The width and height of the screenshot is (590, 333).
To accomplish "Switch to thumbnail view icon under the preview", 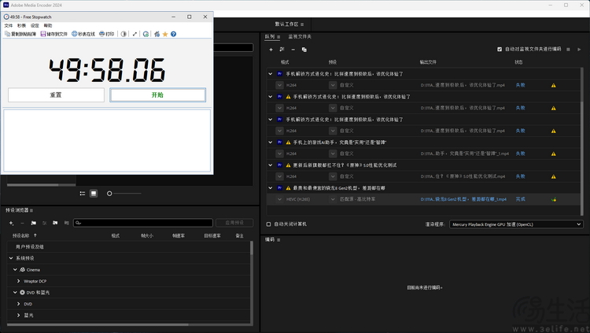I will pos(94,193).
